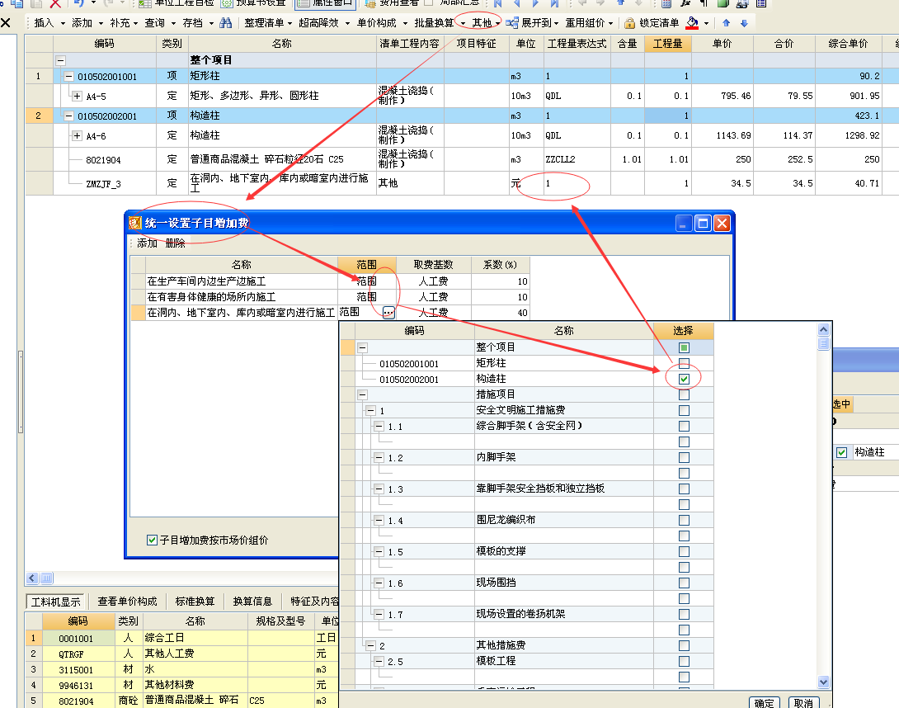
Task: Click the blue move-up arrow icon
Action: coord(727,23)
